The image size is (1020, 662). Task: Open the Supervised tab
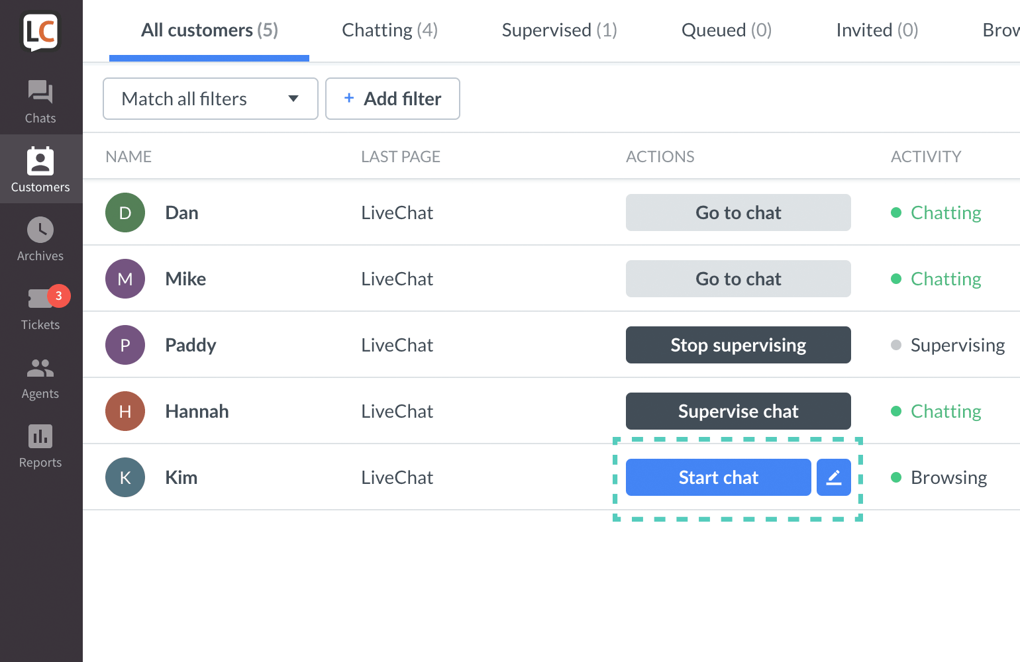[x=560, y=30]
